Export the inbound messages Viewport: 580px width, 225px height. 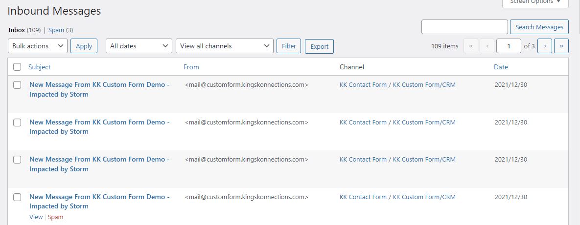click(319, 46)
